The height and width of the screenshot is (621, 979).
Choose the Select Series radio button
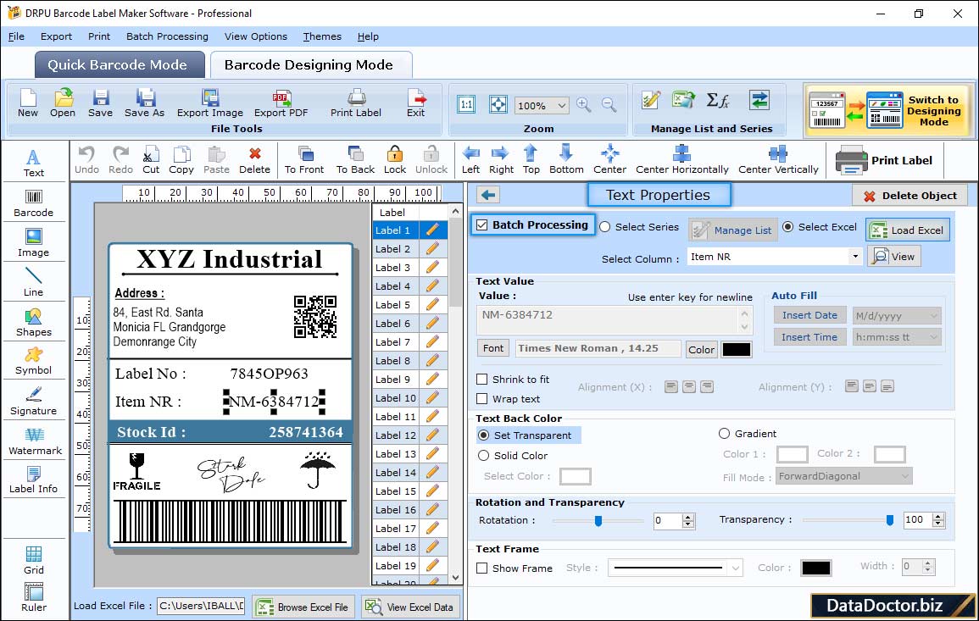tap(605, 227)
